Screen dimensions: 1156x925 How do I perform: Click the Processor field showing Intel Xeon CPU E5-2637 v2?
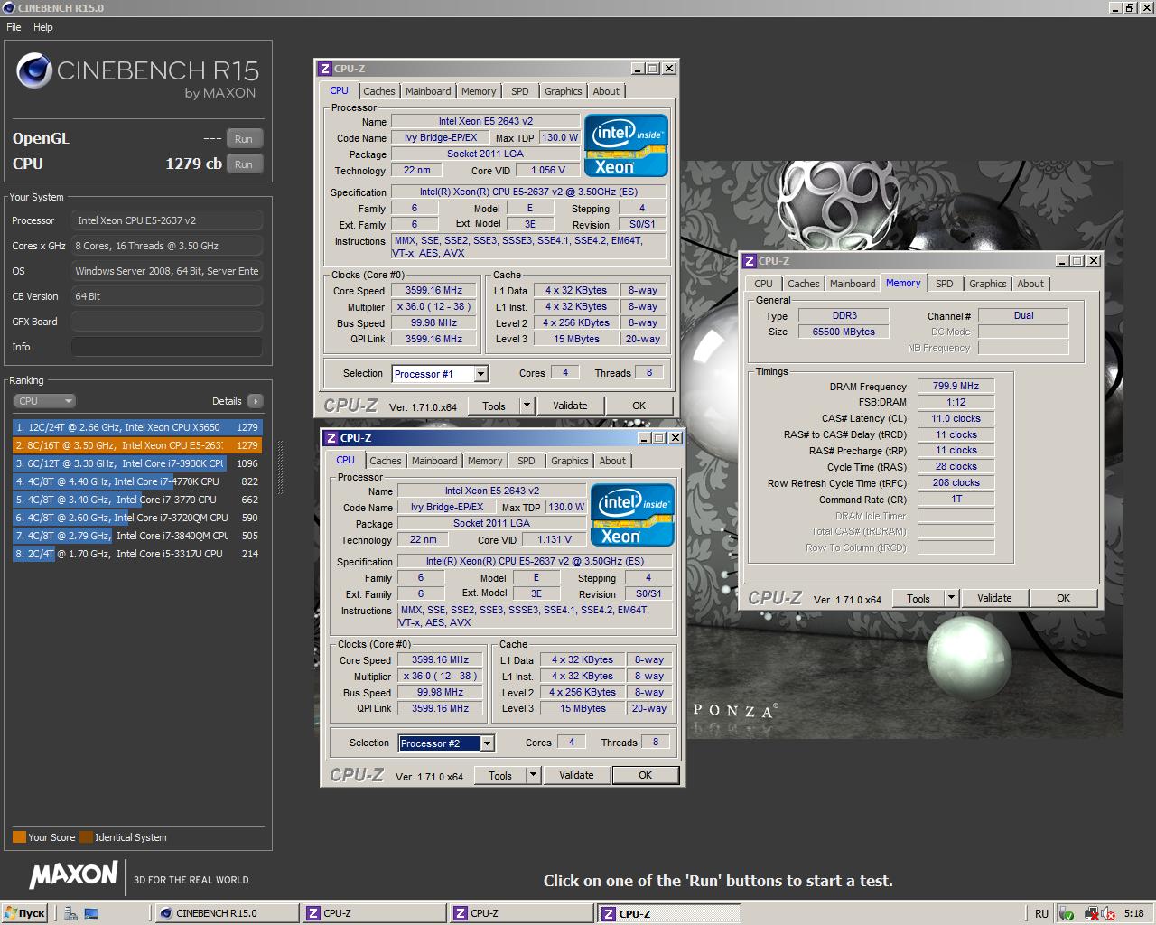pos(167,220)
